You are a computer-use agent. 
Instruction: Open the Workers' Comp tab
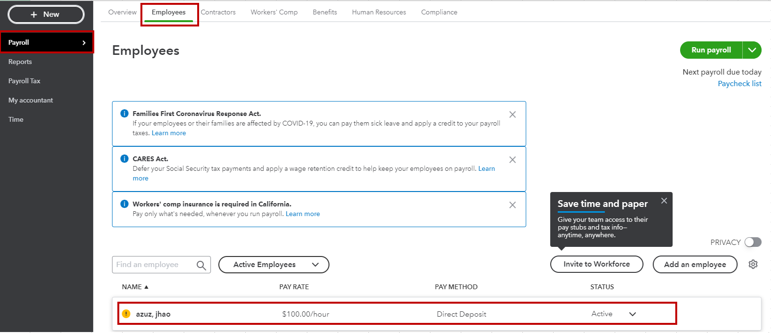click(x=274, y=12)
